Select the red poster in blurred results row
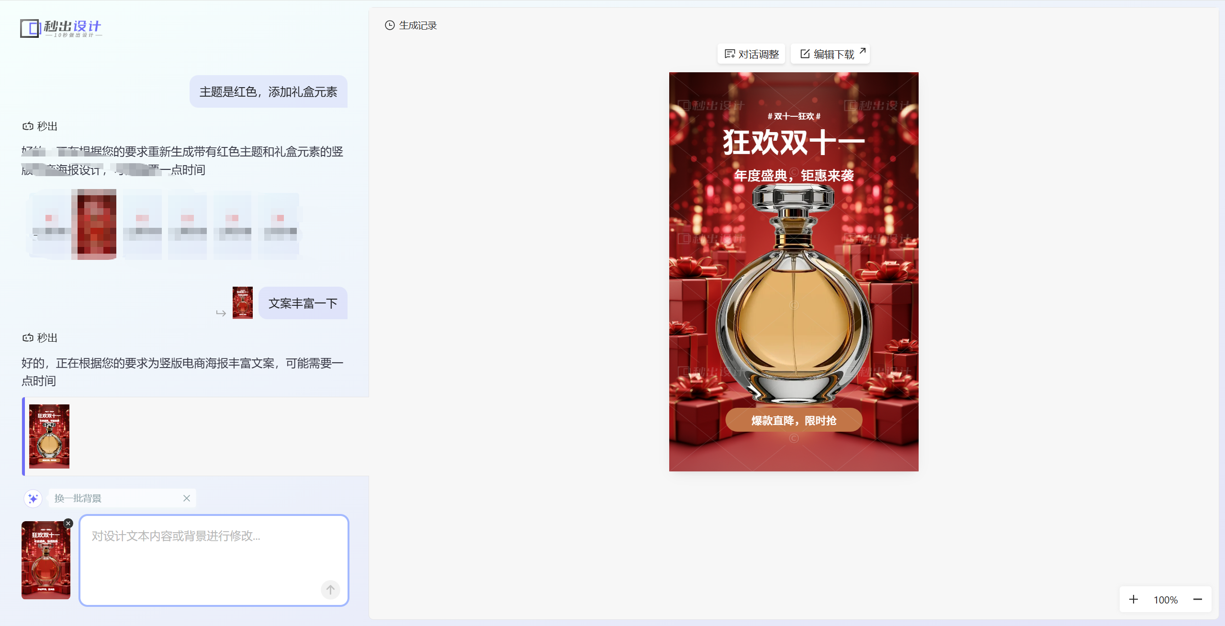Viewport: 1225px width, 626px height. click(94, 224)
